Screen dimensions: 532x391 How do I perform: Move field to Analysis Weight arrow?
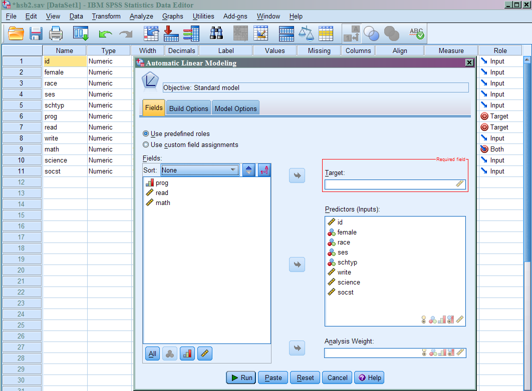pos(297,348)
